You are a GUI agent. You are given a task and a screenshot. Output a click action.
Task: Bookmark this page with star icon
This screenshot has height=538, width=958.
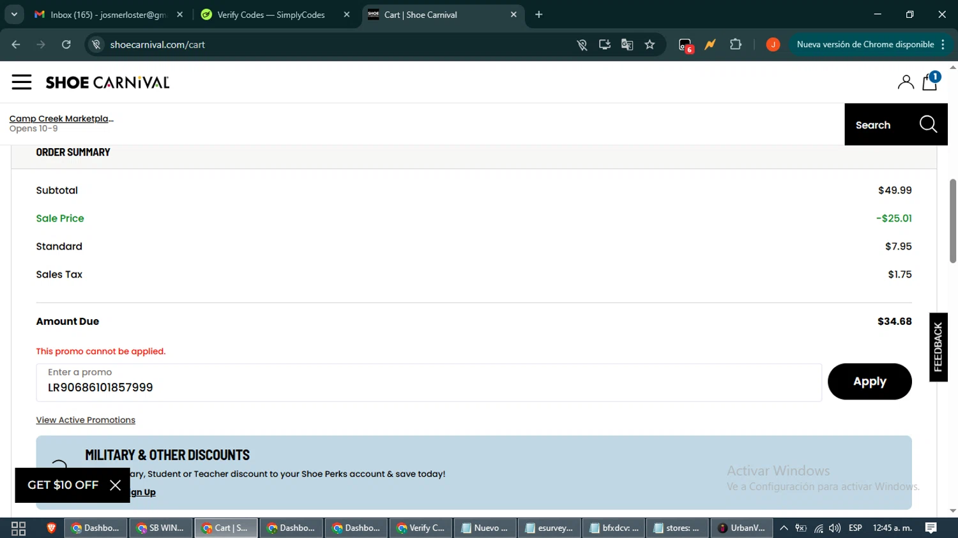click(650, 45)
